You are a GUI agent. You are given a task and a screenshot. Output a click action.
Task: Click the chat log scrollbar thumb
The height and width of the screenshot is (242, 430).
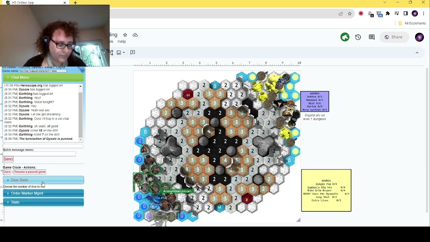click(81, 114)
